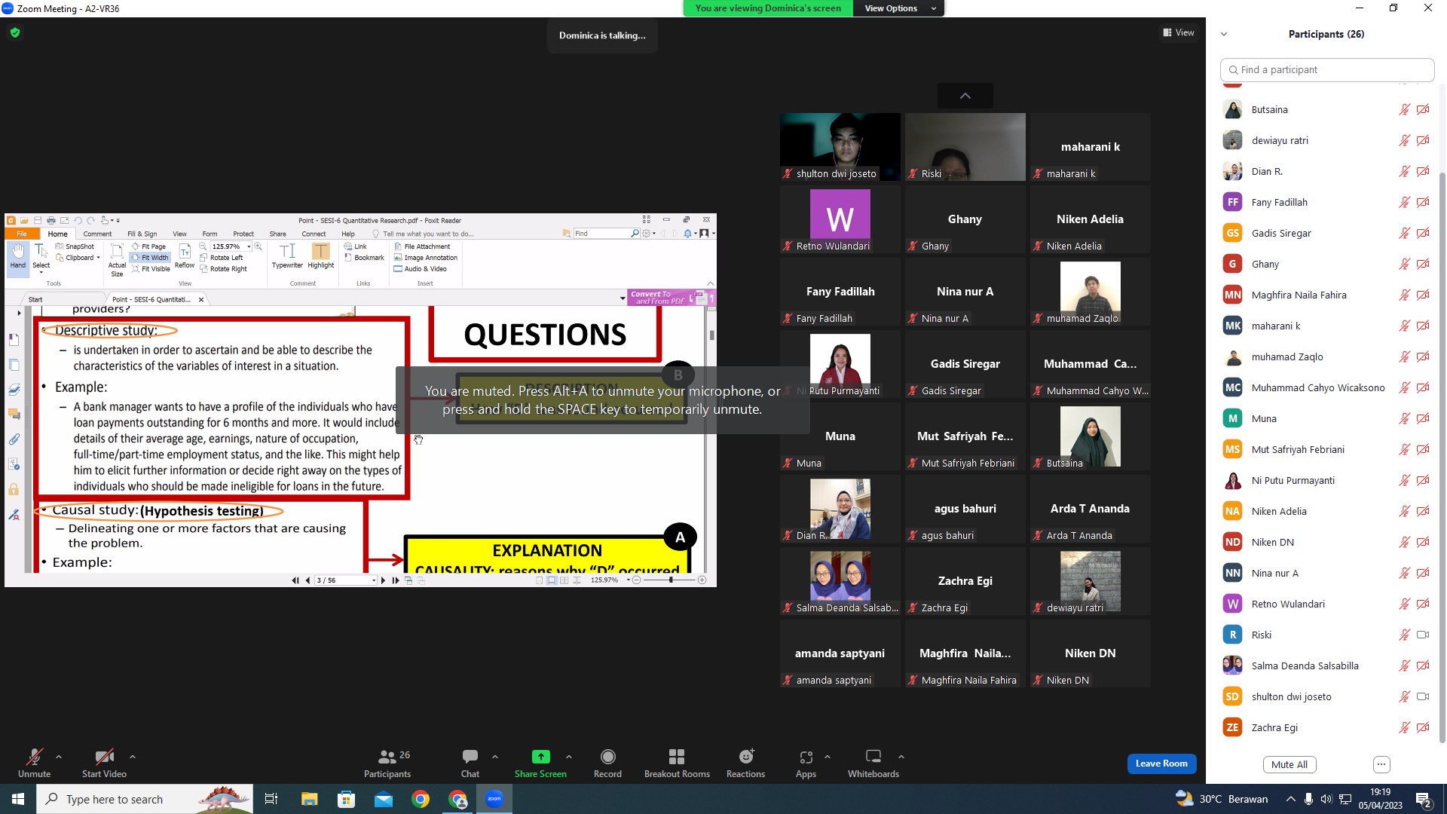Click the Typewriter tool in Foxit ribbon

287,256
